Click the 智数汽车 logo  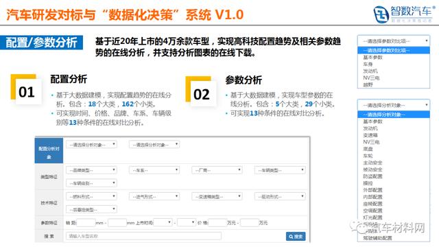(x=404, y=14)
